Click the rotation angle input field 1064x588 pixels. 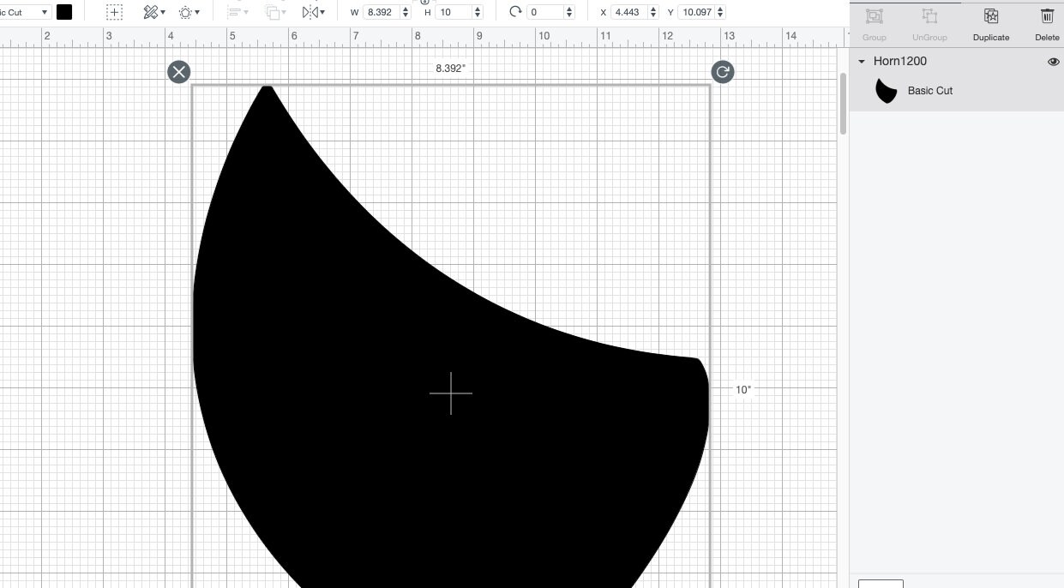point(546,11)
